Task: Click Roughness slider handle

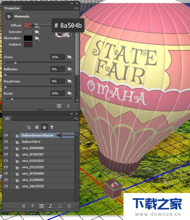Action: (6, 87)
